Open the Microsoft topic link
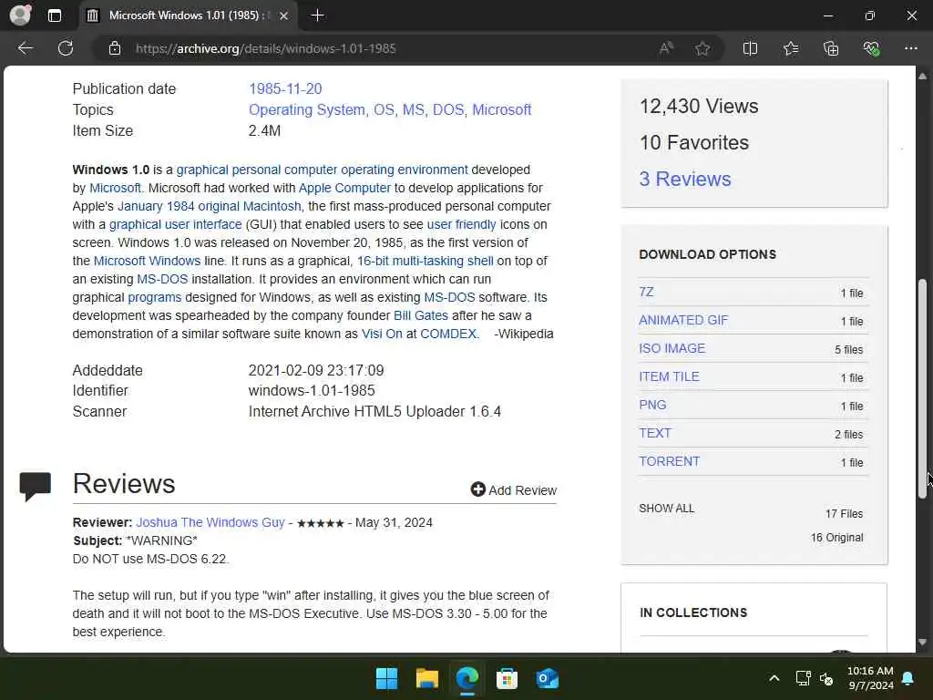Viewport: 933px width, 700px height. (x=502, y=109)
